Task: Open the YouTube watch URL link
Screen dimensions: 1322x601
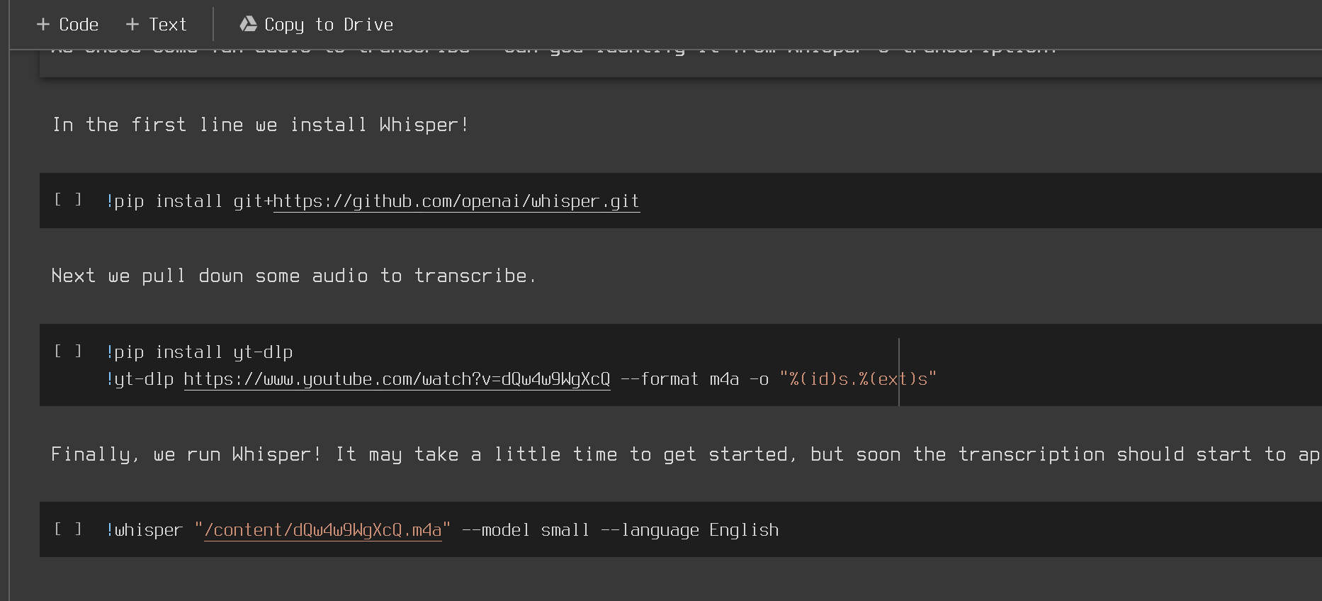Action: click(x=397, y=379)
